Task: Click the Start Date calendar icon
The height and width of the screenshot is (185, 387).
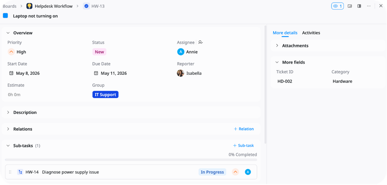Action: [11, 73]
